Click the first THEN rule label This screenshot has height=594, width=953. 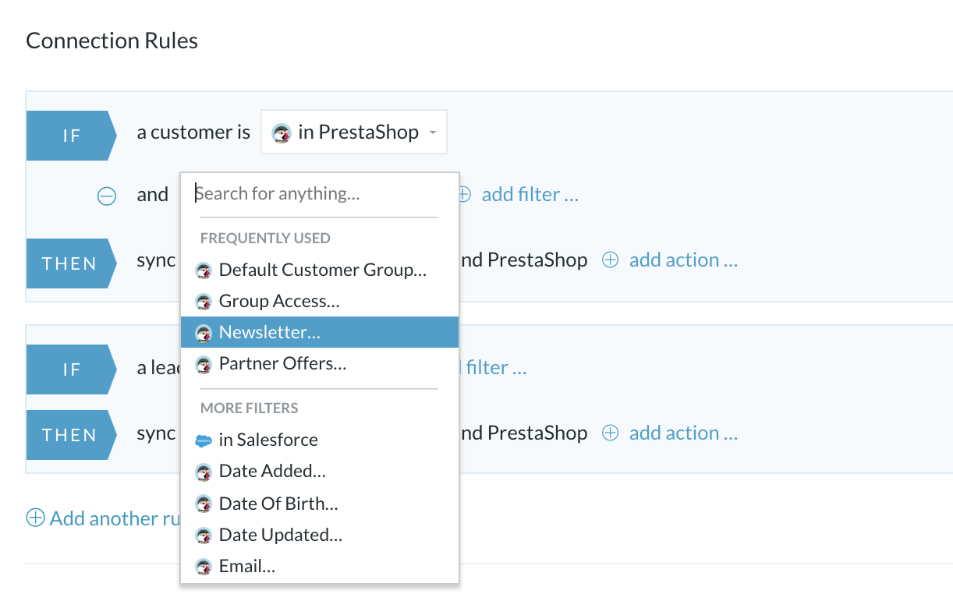(71, 263)
